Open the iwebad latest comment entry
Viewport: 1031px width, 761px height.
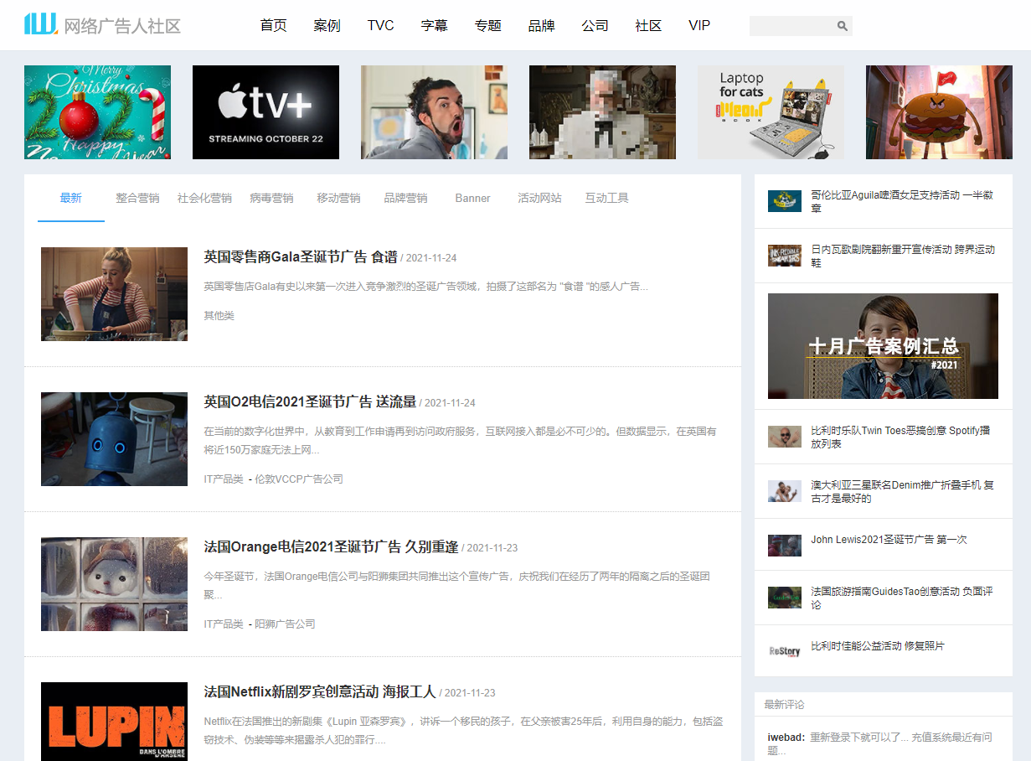coord(881,743)
